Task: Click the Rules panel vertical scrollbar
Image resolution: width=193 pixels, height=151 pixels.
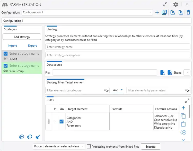Action: pos(189,111)
